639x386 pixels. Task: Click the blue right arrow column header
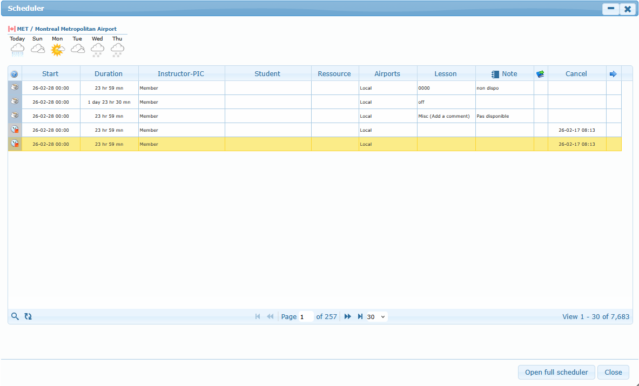tap(613, 74)
